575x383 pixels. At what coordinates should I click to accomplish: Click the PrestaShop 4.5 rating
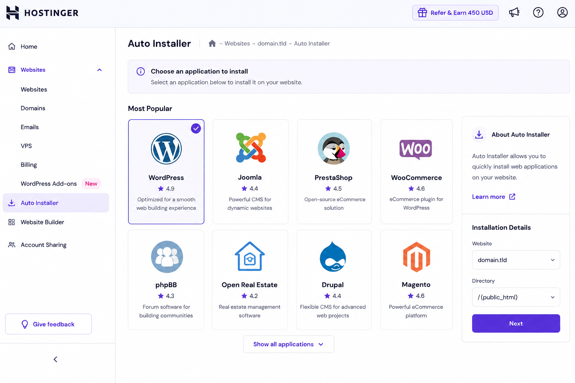334,189
